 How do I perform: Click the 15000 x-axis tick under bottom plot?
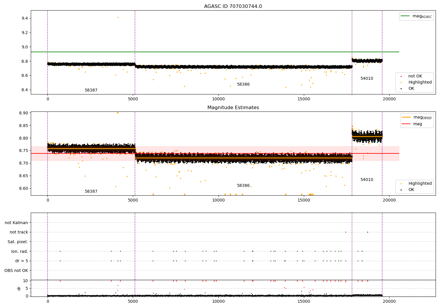(304, 302)
